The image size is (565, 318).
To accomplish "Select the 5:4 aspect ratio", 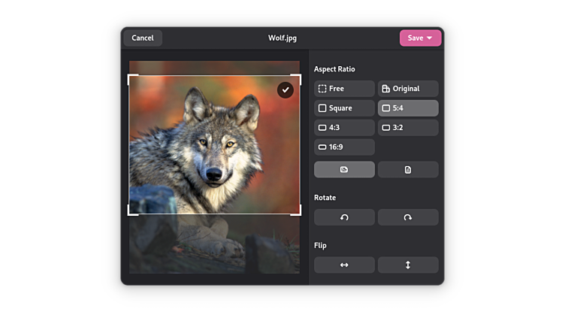I will click(x=408, y=108).
